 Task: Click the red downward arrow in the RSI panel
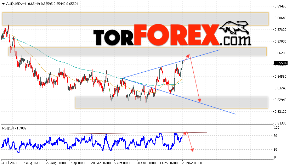coord(190,142)
